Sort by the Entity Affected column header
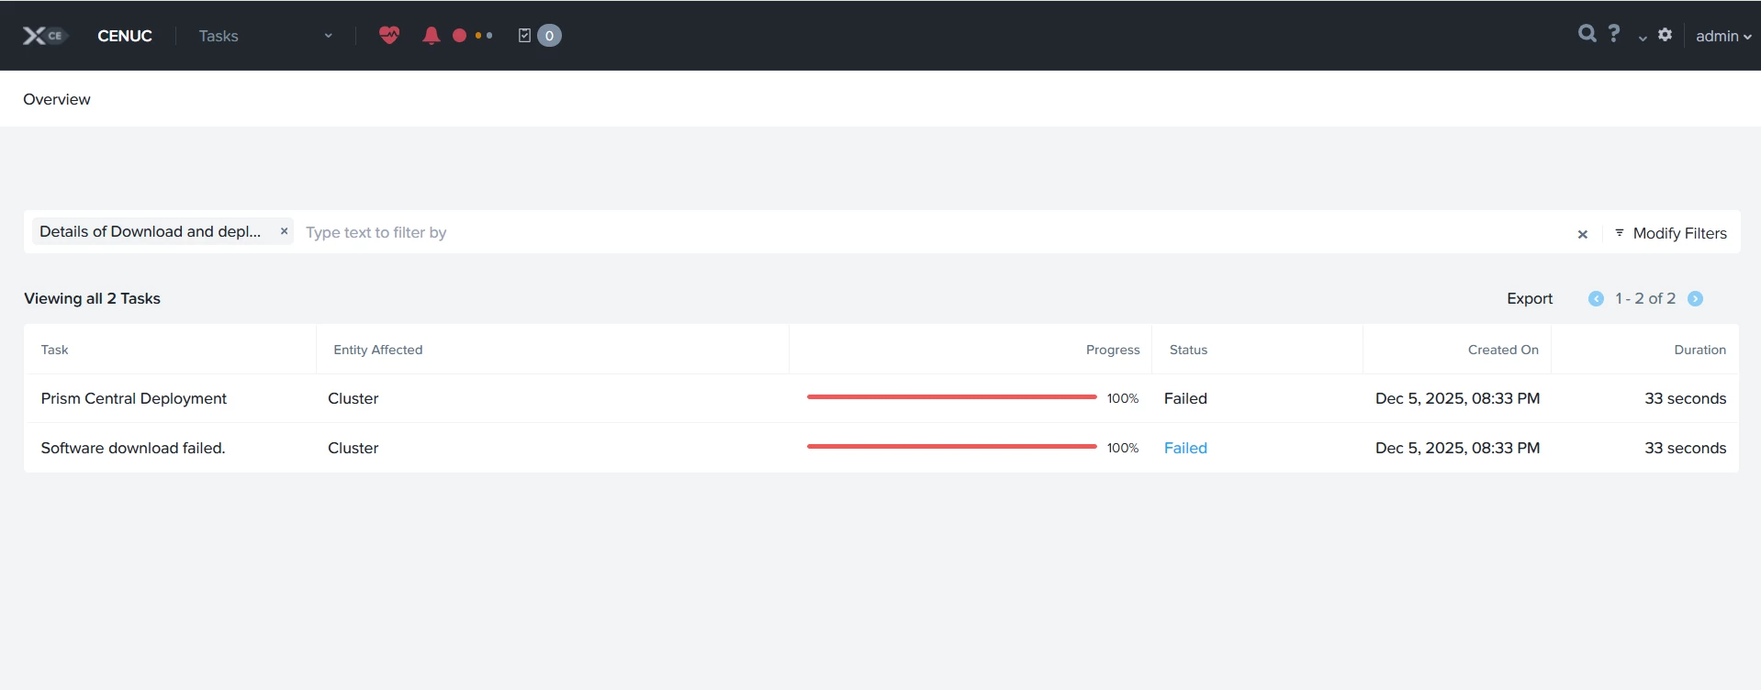Screen dimensions: 1761x690 (378, 350)
